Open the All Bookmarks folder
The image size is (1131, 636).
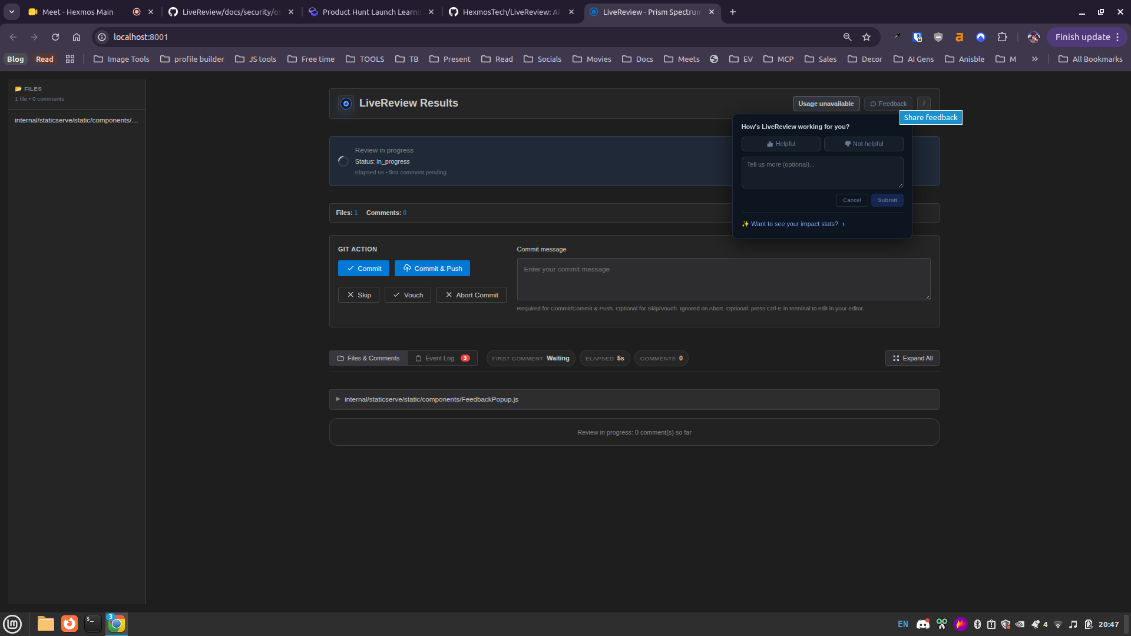1090,59
